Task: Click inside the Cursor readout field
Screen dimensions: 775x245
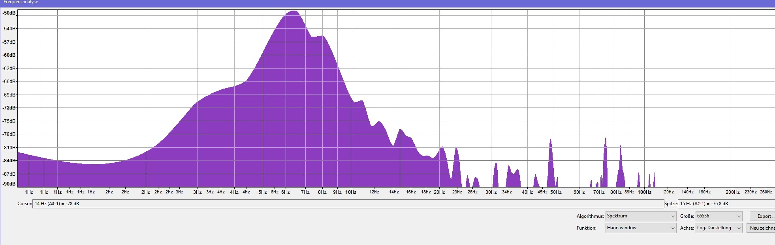Action: pos(348,204)
